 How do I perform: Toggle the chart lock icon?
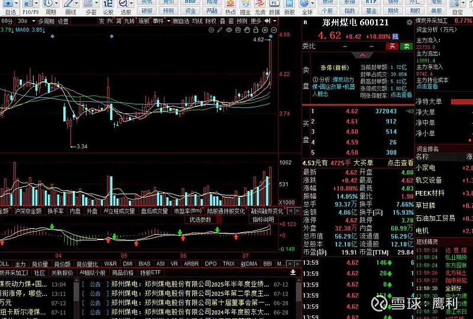[255, 30]
